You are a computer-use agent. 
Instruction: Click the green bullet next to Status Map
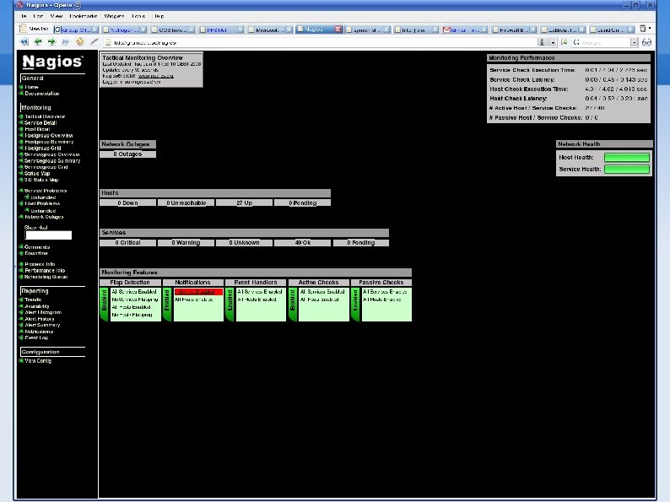click(21, 174)
